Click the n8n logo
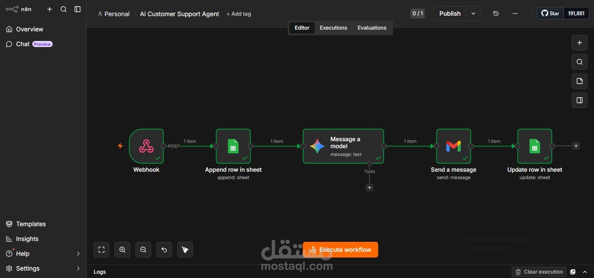The width and height of the screenshot is (594, 278). point(18,9)
